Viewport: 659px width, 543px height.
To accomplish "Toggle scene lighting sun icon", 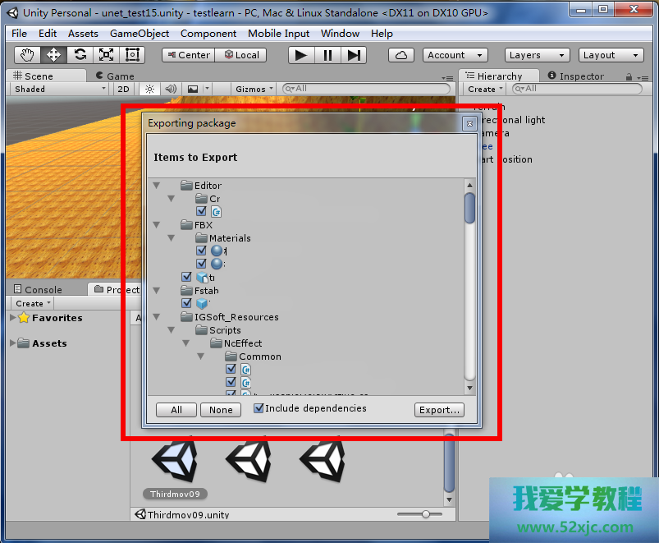I will [149, 89].
